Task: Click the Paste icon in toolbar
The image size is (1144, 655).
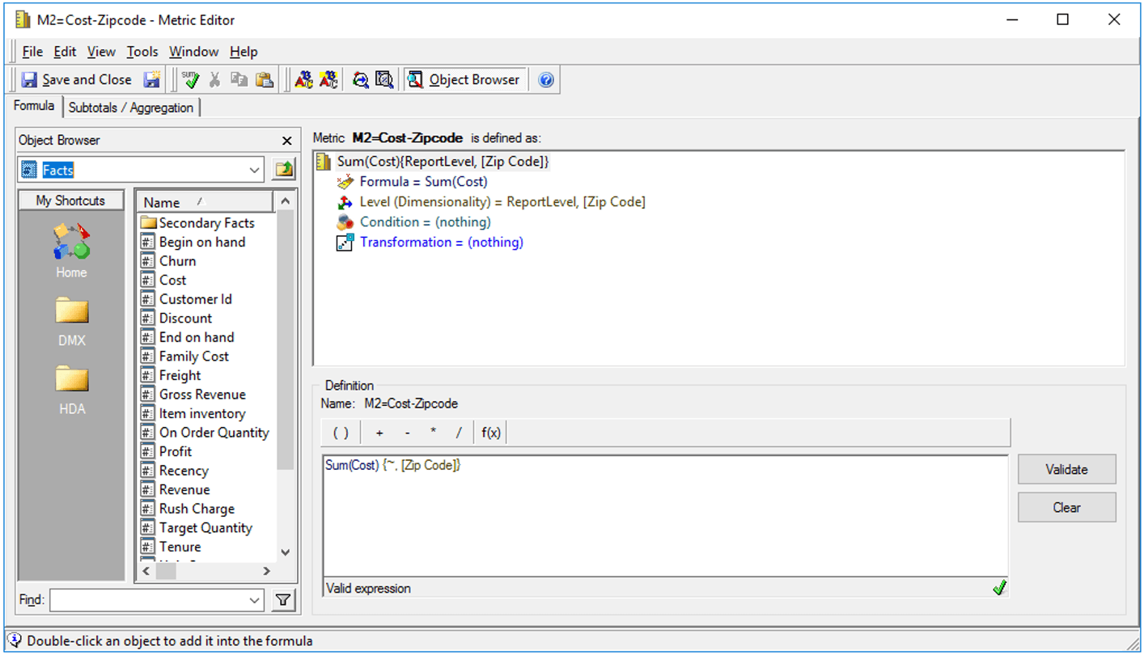Action: coord(264,79)
